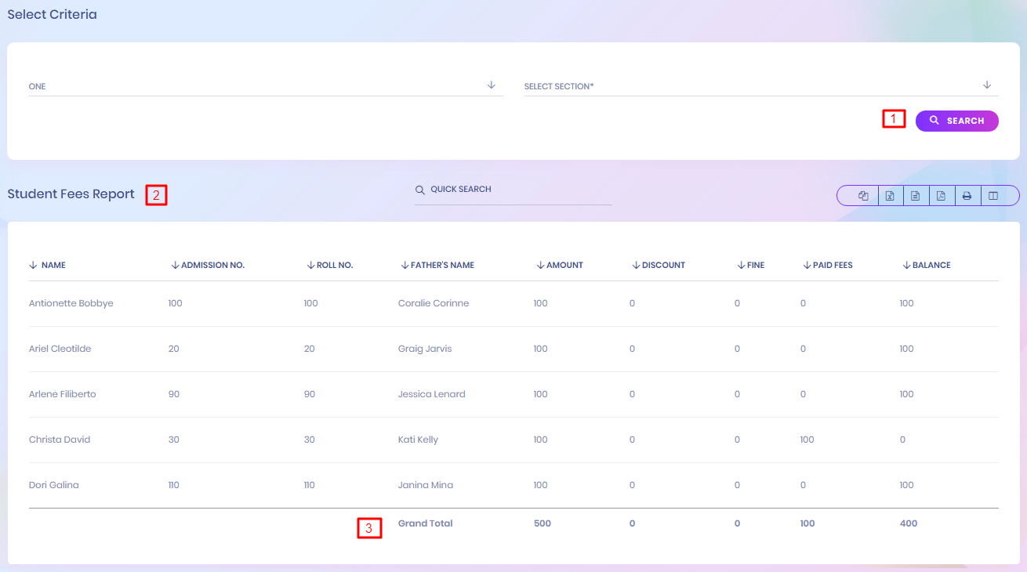Type in the Quick Search field
The image size is (1027, 572).
pyautogui.click(x=517, y=190)
